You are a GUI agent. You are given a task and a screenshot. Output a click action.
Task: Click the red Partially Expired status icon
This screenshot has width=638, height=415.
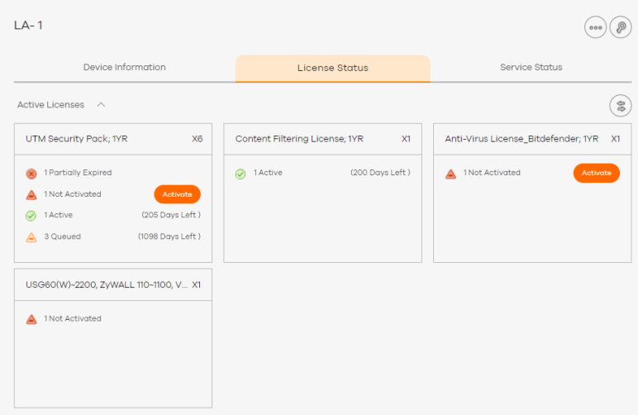[x=31, y=174]
